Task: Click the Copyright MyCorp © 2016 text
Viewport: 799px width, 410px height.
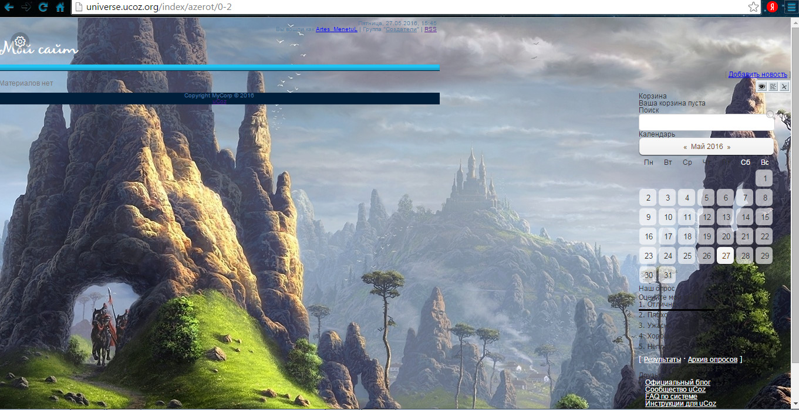Action: coord(219,96)
